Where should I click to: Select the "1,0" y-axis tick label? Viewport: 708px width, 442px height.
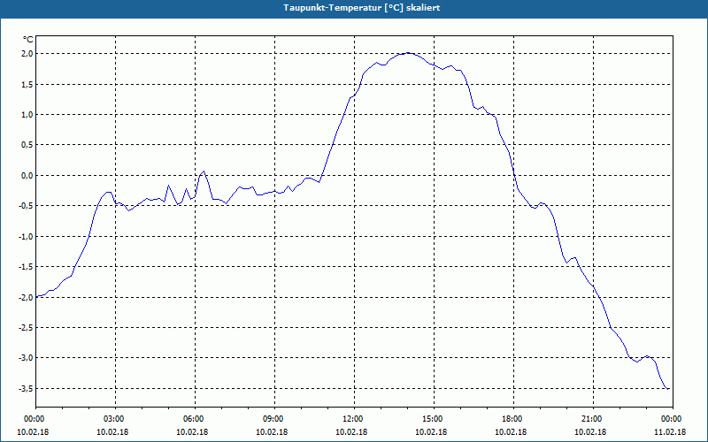pos(27,115)
